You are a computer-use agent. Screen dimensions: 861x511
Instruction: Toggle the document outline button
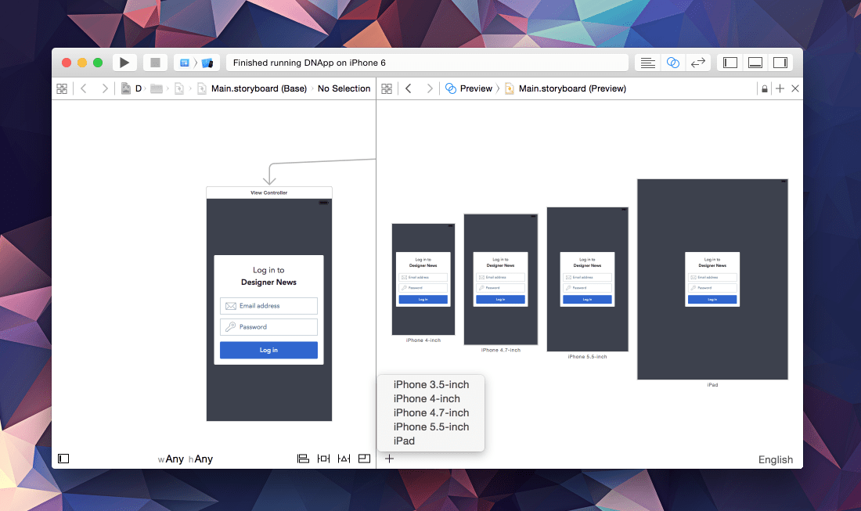(x=63, y=459)
